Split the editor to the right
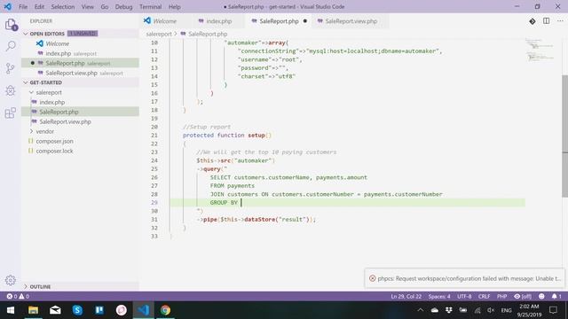The image size is (568, 319). click(x=547, y=21)
